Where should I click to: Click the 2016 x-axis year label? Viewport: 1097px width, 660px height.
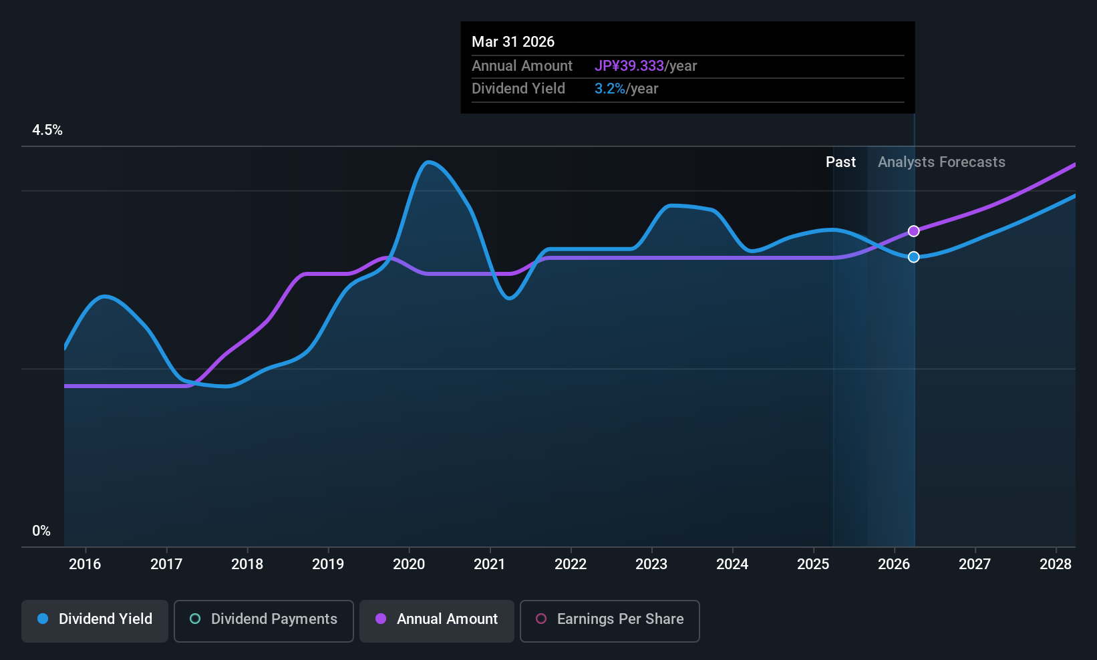pyautogui.click(x=85, y=564)
